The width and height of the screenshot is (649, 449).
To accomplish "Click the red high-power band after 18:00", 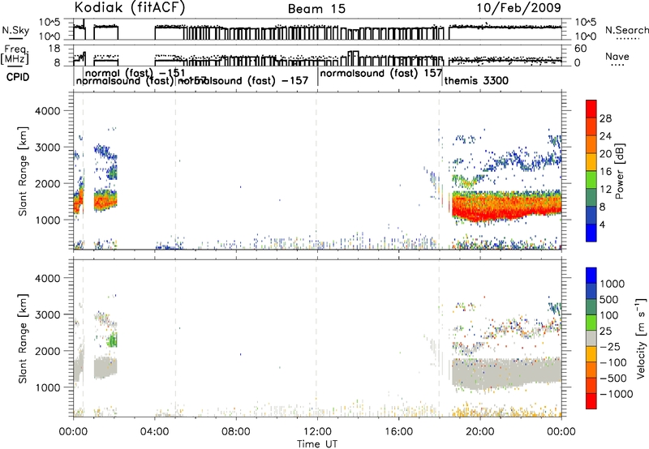I will [505, 207].
